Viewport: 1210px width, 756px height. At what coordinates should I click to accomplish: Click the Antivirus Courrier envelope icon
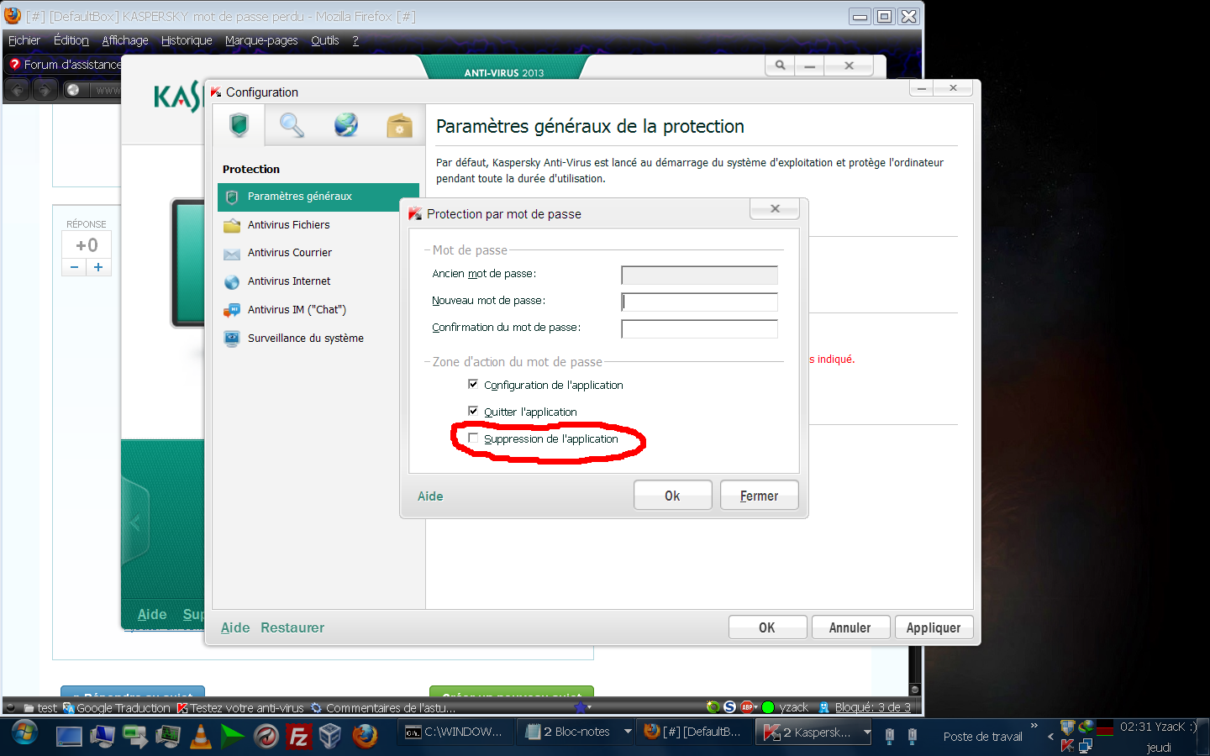232,254
